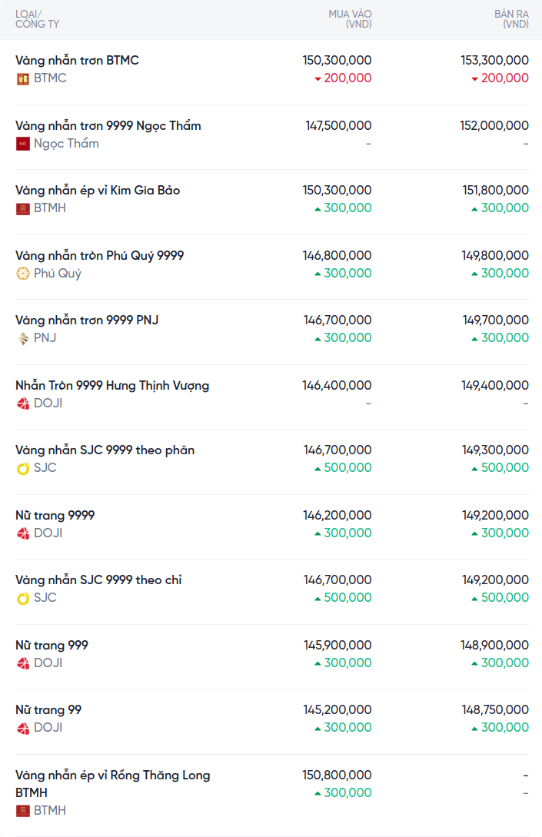Open Vàng nhẫn trơn BTMC entry
The image size is (542, 837).
(77, 60)
